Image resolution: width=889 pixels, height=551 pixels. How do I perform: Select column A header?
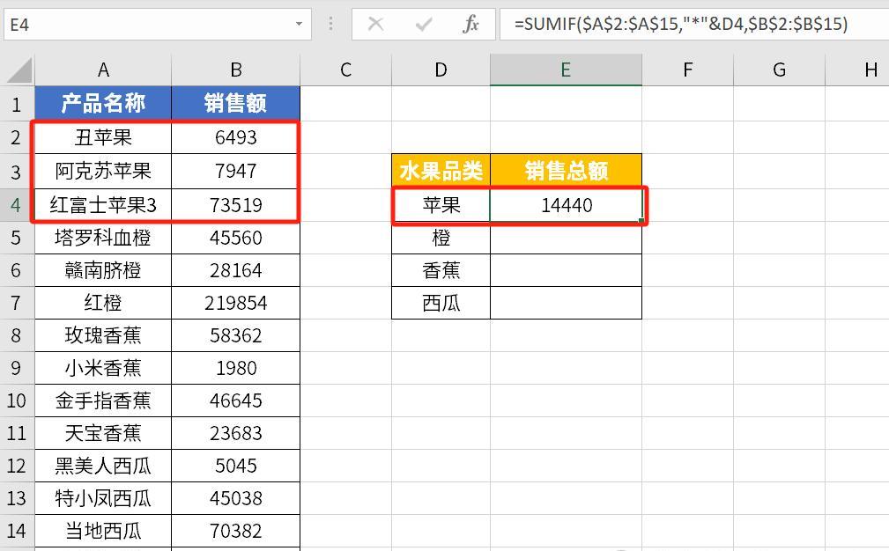(102, 70)
